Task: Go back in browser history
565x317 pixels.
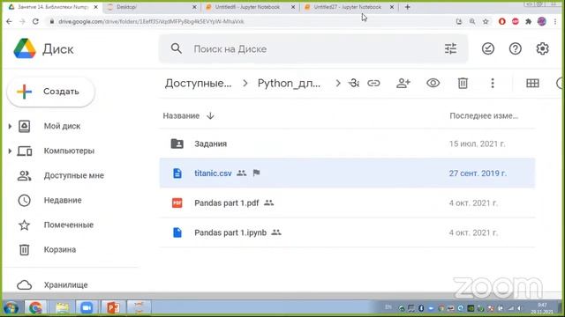Action: coord(9,21)
